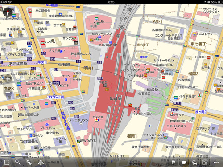Tap the 榴岡2 district label
Screen dimensions: 223x167
pyautogui.click(x=193, y=74)
